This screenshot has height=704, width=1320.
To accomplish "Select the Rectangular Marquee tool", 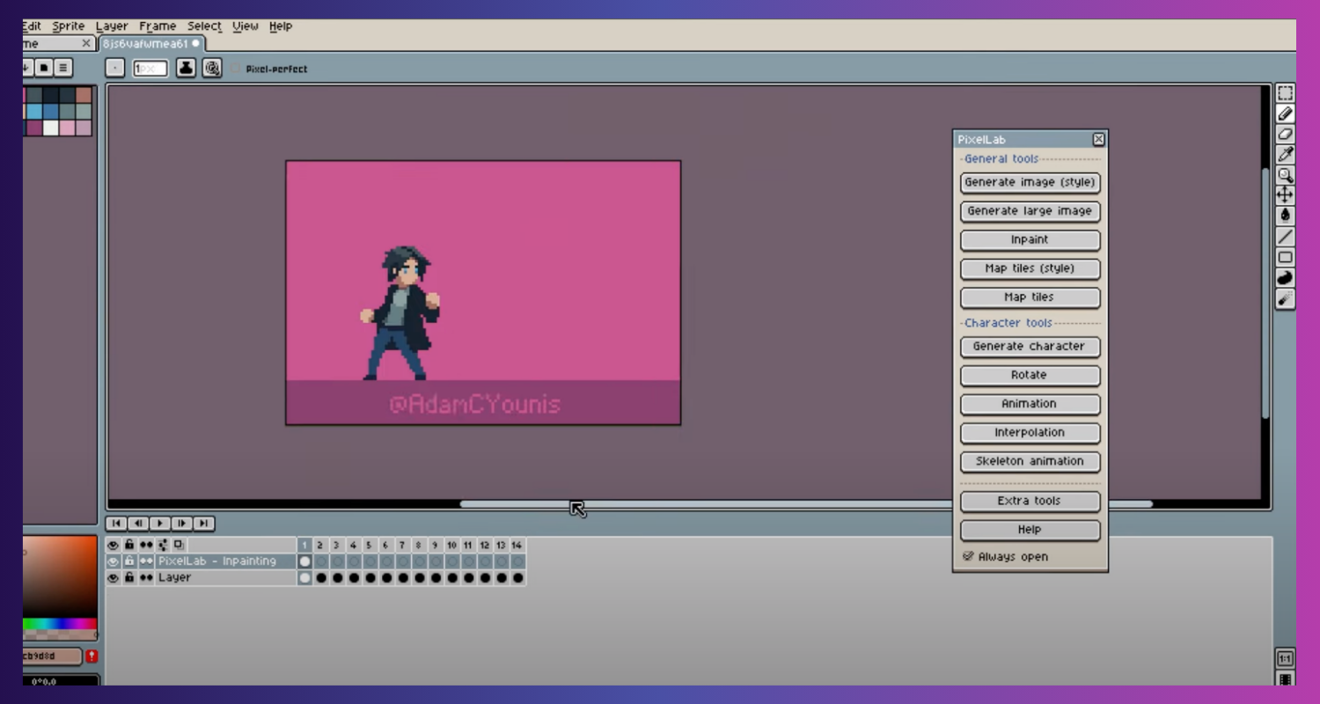I will [1285, 93].
